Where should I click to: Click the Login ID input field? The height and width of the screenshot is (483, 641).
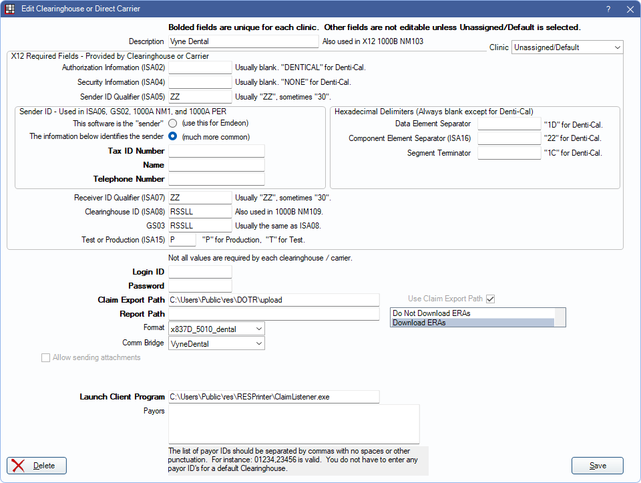coord(200,272)
